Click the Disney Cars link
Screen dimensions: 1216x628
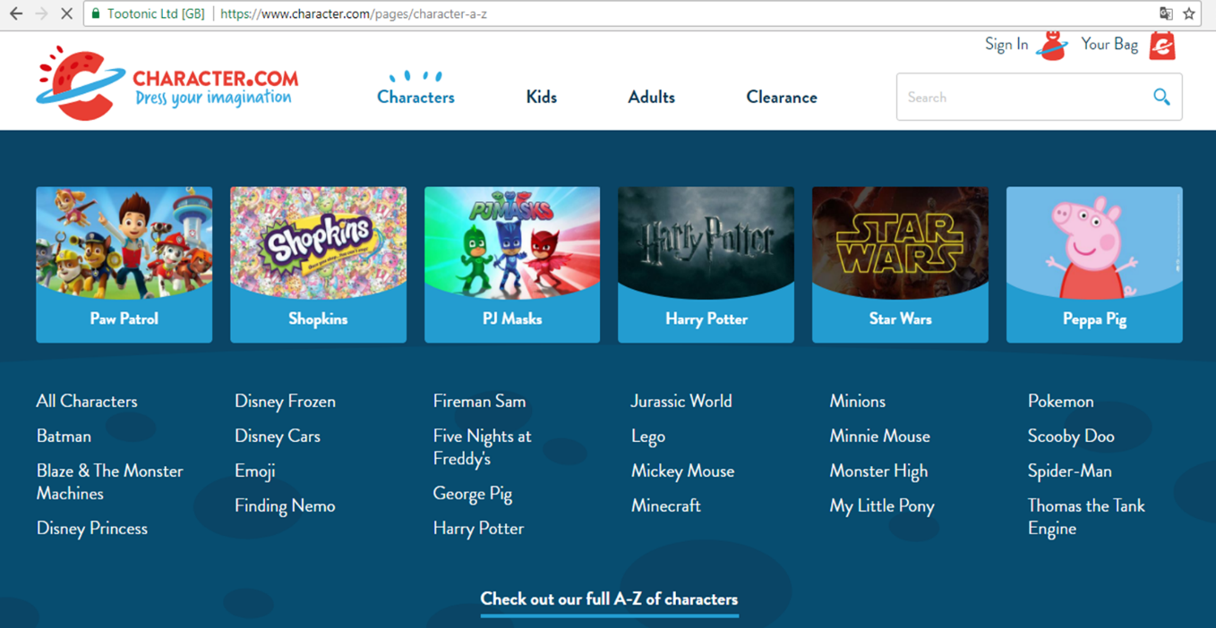point(278,436)
